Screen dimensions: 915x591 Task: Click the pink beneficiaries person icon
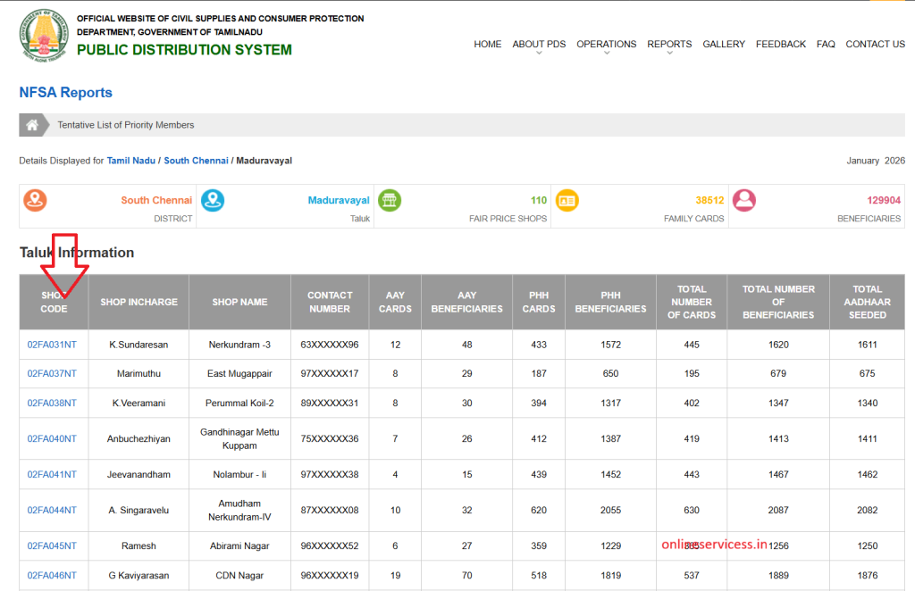[x=743, y=200]
